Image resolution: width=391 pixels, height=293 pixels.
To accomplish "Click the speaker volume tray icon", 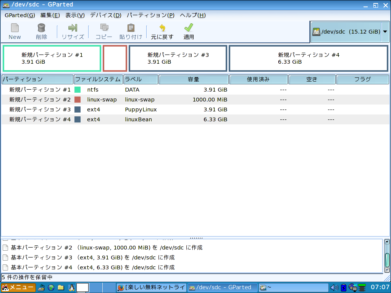I will 334,288.
